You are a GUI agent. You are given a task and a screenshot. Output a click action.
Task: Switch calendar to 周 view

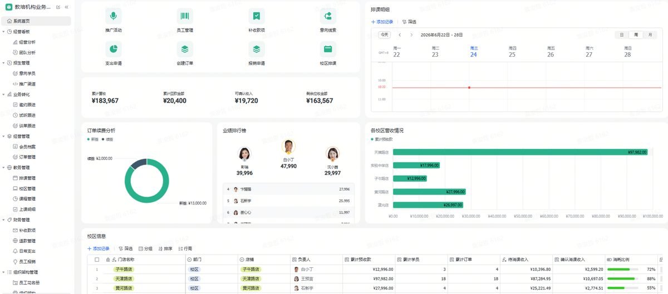pyautogui.click(x=636, y=34)
